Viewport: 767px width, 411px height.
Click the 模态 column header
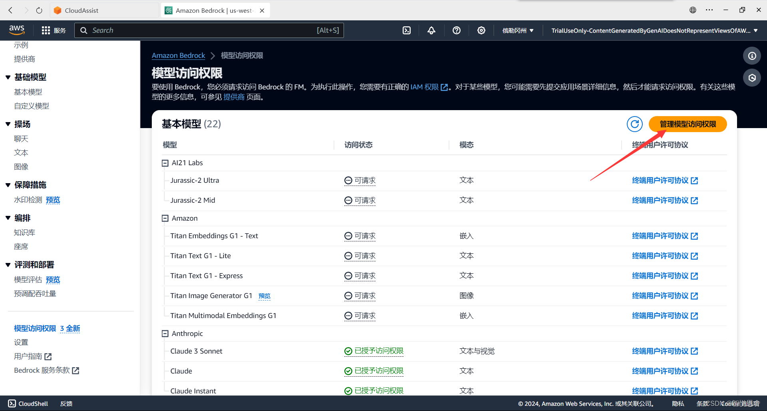click(467, 145)
